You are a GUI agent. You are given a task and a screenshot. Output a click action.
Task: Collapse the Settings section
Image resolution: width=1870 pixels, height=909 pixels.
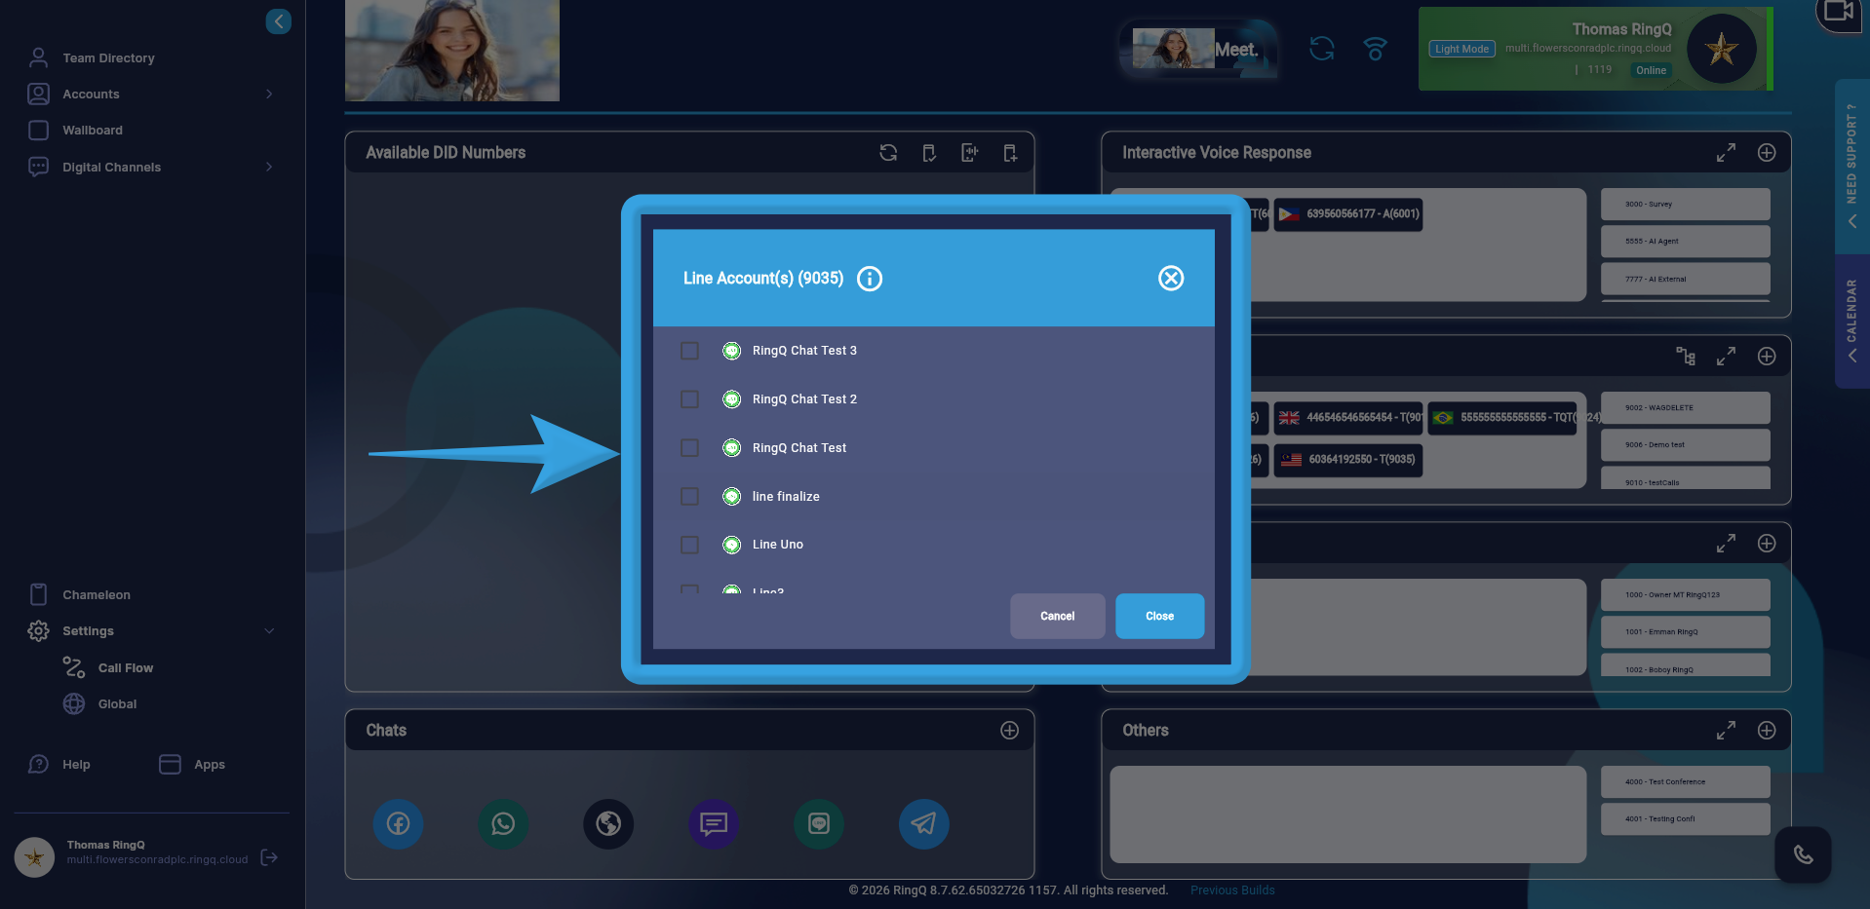[269, 630]
